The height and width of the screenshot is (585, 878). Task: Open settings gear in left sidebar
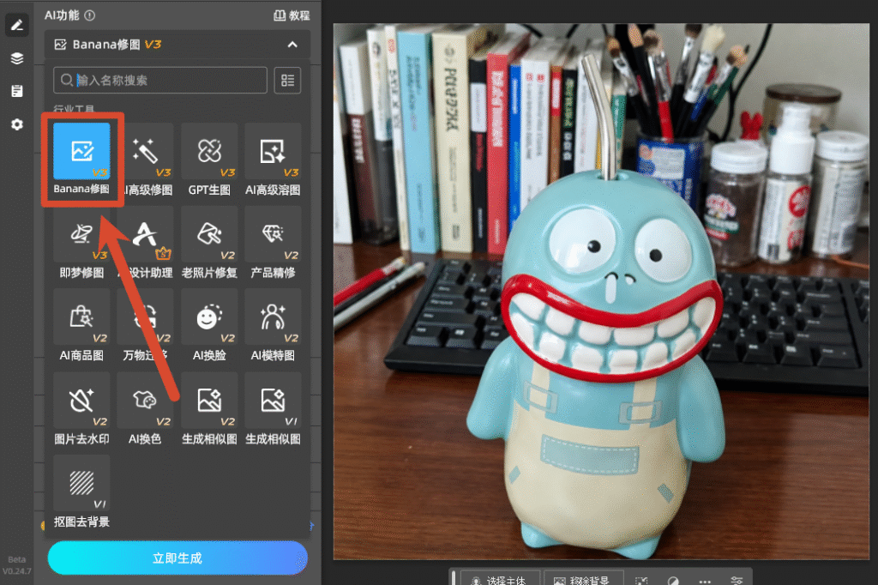[x=17, y=124]
